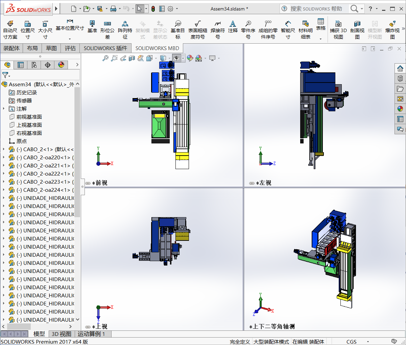
Task: Expand the 注解 (Annotations) tree node
Action: (x=4, y=109)
